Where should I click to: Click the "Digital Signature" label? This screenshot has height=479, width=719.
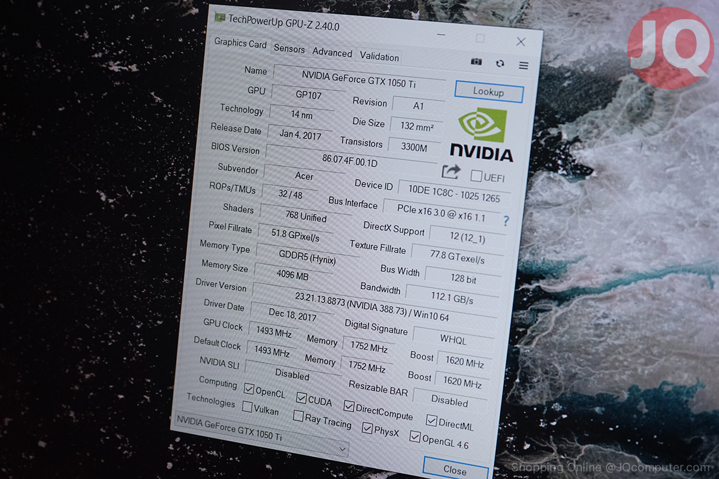point(376,327)
